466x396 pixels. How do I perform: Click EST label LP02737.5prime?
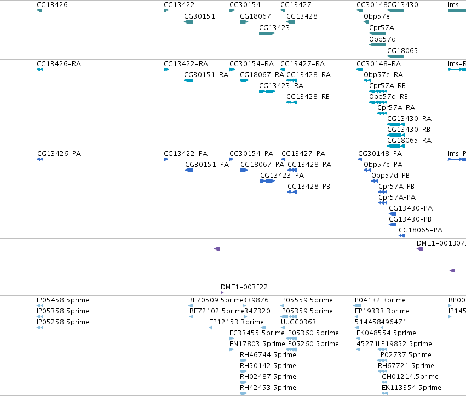pyautogui.click(x=404, y=356)
